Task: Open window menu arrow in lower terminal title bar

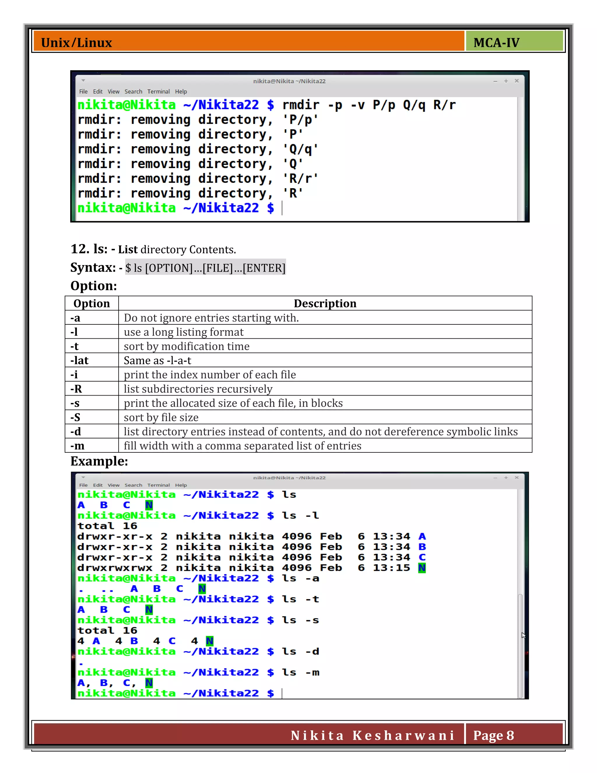Action: click(83, 478)
